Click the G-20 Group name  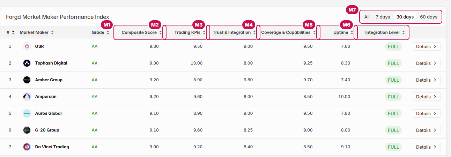pos(47,130)
